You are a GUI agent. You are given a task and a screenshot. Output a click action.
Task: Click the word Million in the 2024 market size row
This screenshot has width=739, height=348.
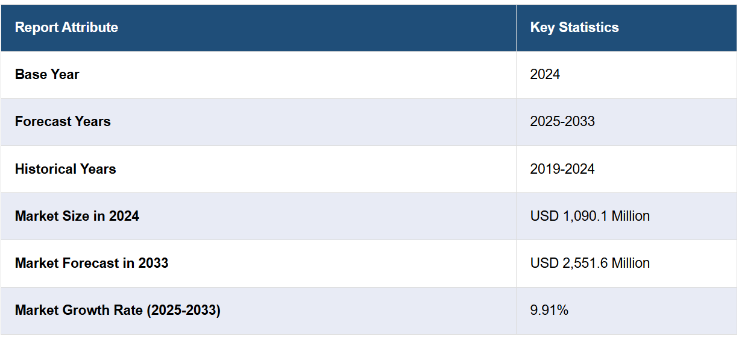(631, 216)
